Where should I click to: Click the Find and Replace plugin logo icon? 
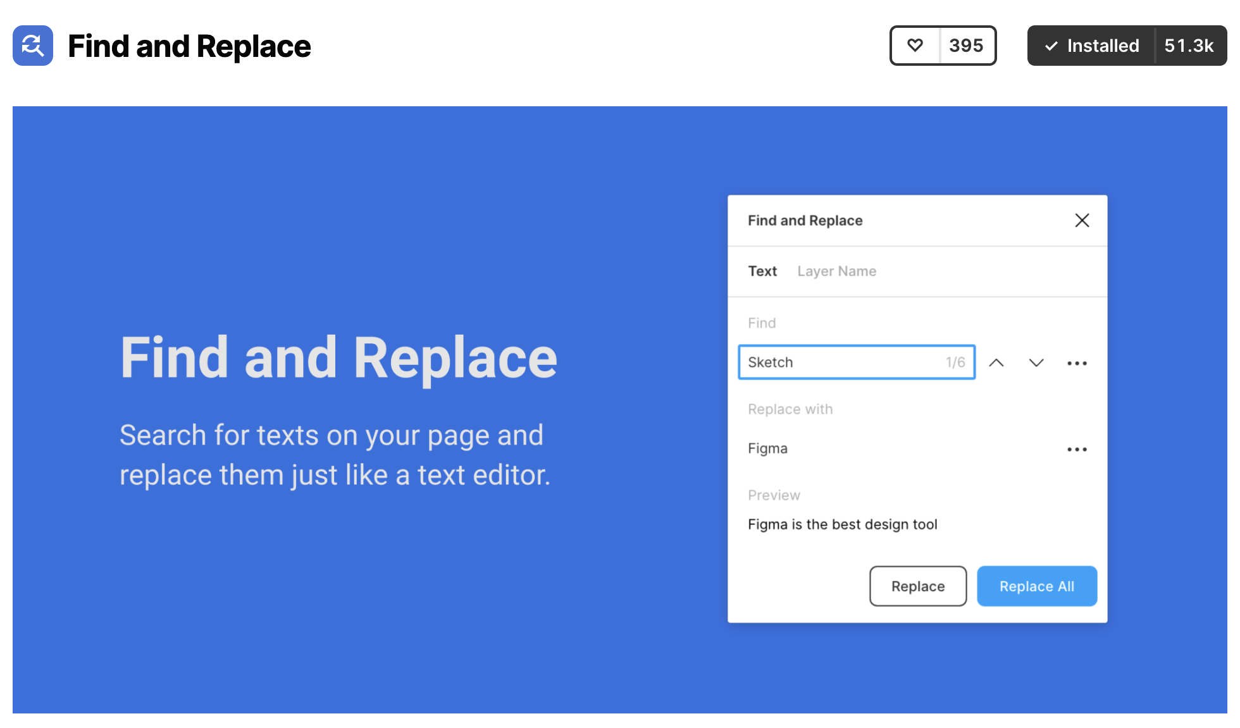[x=33, y=46]
